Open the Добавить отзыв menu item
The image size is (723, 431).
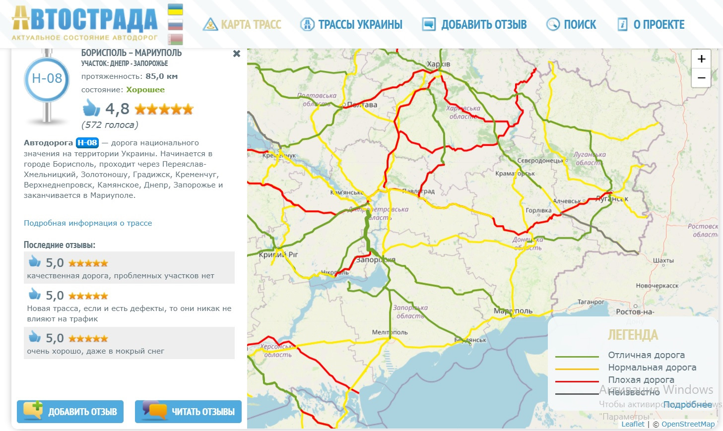(x=474, y=24)
